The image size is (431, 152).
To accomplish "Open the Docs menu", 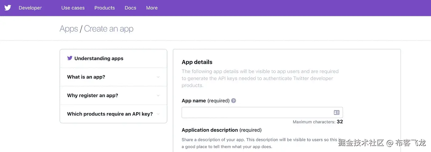I will tap(130, 8).
